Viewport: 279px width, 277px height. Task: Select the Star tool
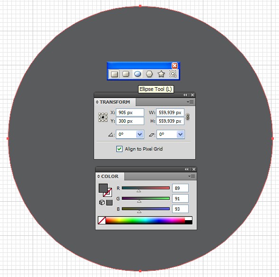point(161,74)
